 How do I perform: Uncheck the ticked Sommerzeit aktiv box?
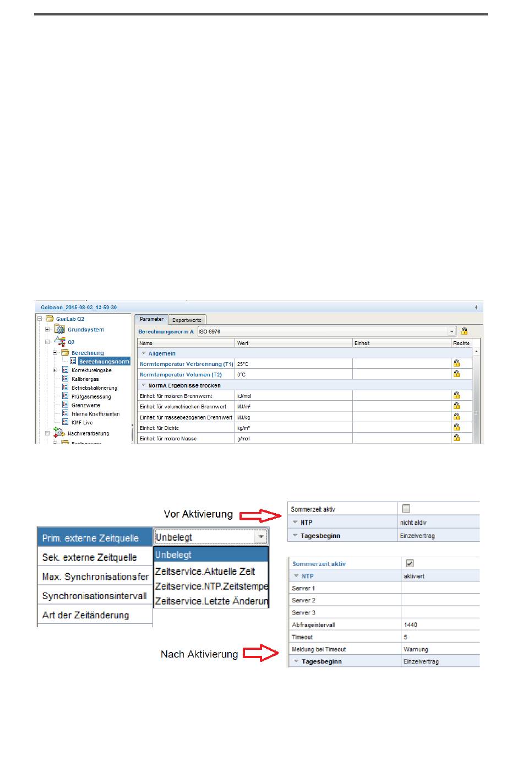(410, 563)
